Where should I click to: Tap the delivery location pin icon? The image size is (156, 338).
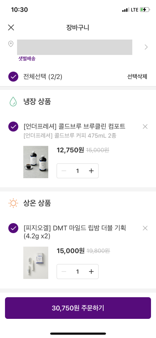pos(10,44)
